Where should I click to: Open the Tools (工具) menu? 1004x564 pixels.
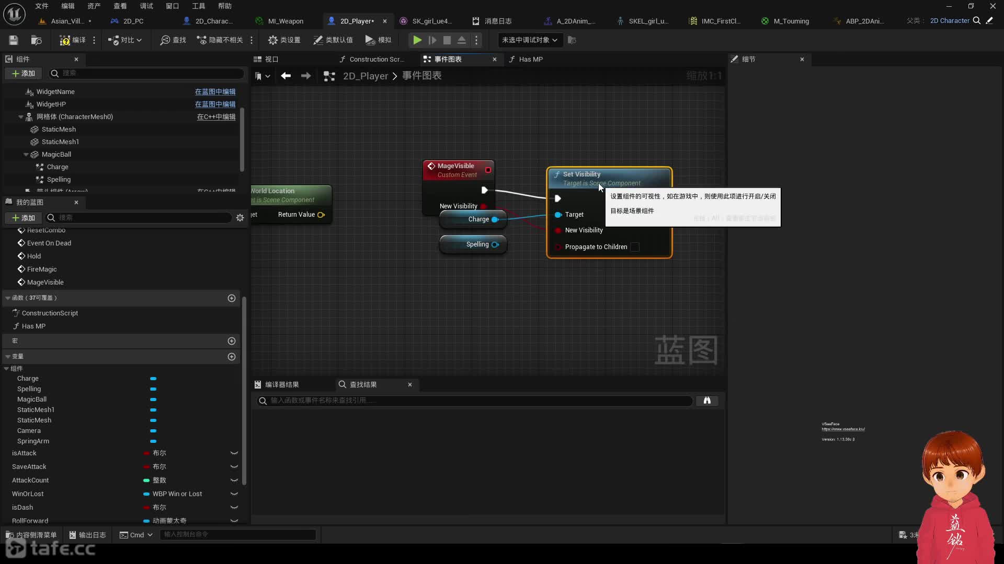(199, 6)
